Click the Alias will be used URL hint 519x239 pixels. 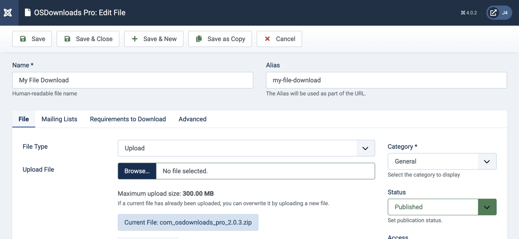(316, 94)
